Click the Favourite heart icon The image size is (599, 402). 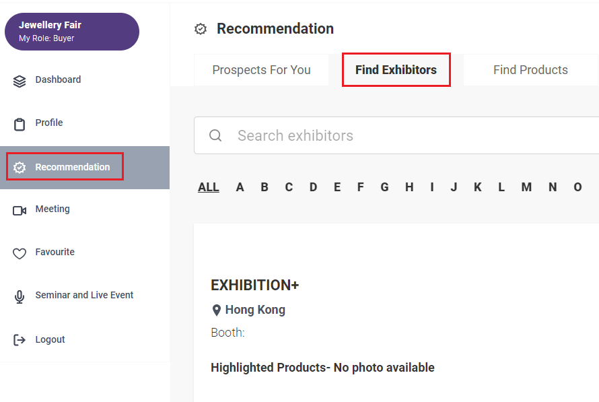[x=20, y=253]
